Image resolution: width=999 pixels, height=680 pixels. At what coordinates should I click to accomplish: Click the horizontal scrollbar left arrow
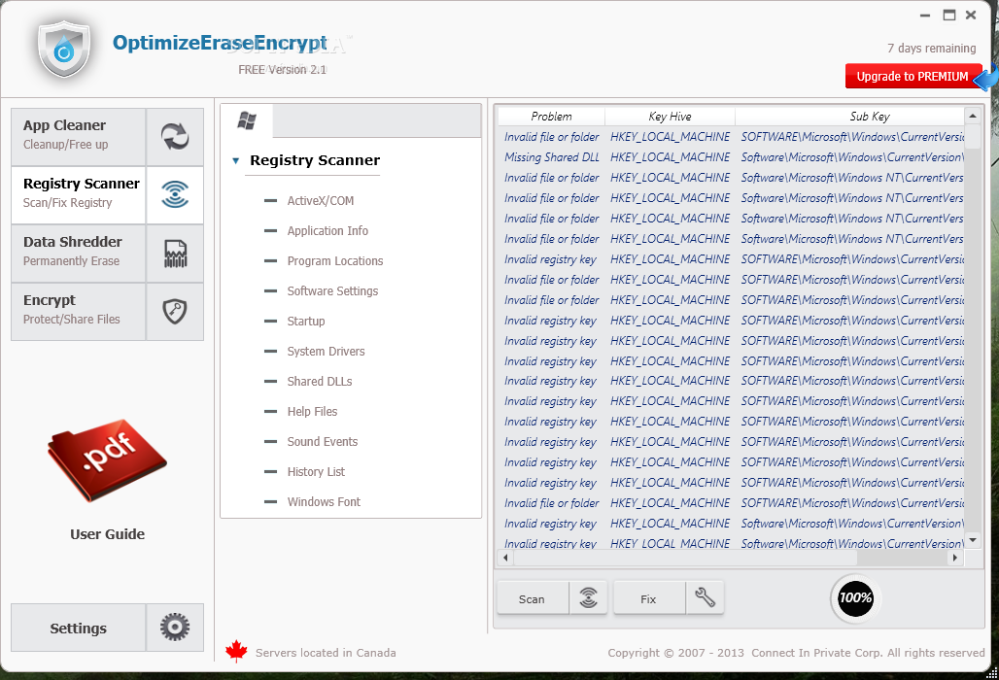pyautogui.click(x=506, y=558)
